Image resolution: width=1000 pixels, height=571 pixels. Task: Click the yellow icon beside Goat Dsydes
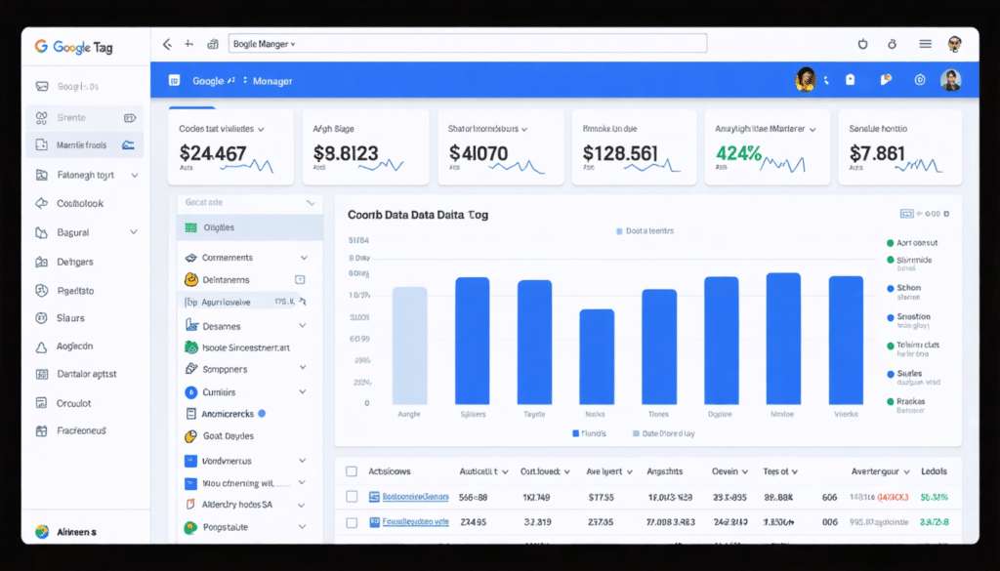[x=190, y=436]
